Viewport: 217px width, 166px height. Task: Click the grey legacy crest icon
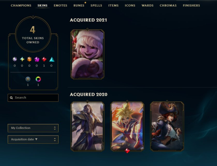[28, 79]
